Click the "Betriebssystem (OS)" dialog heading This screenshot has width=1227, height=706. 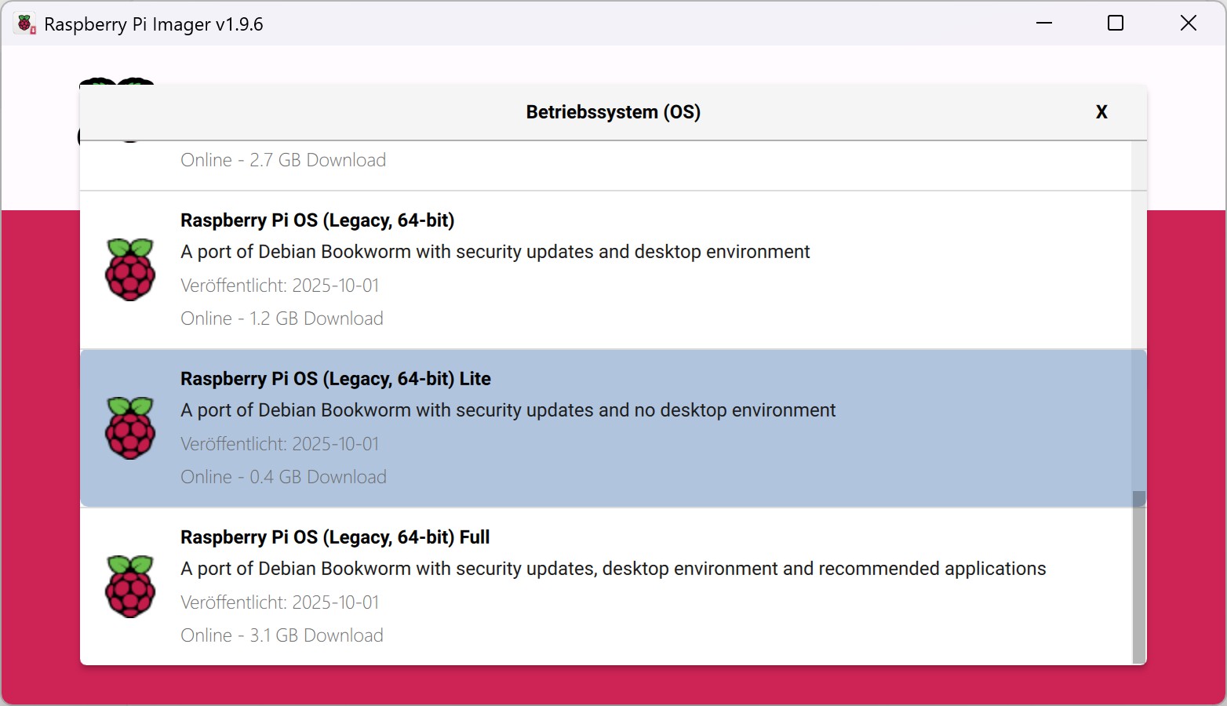(x=613, y=112)
